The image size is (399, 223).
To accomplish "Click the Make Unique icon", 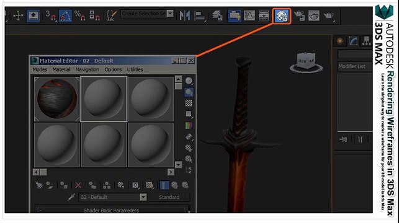I will tap(107, 185).
